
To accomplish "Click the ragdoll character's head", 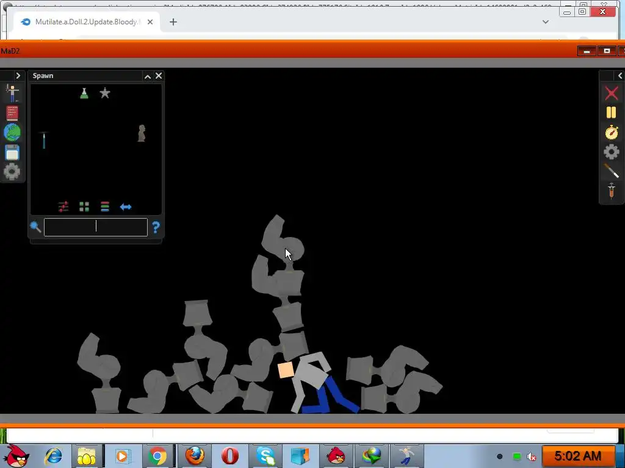I will pos(286,370).
